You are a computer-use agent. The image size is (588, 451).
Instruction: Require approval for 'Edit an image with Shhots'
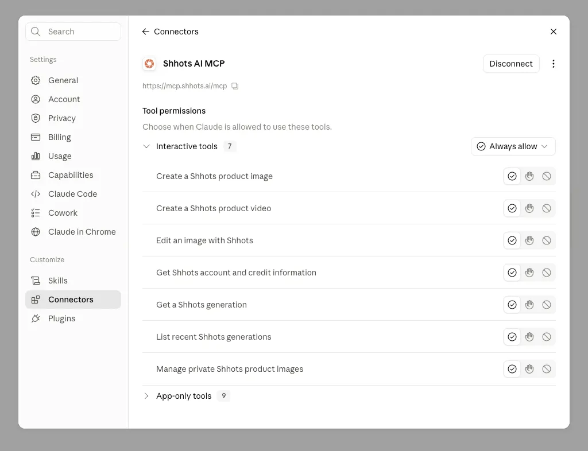(529, 240)
